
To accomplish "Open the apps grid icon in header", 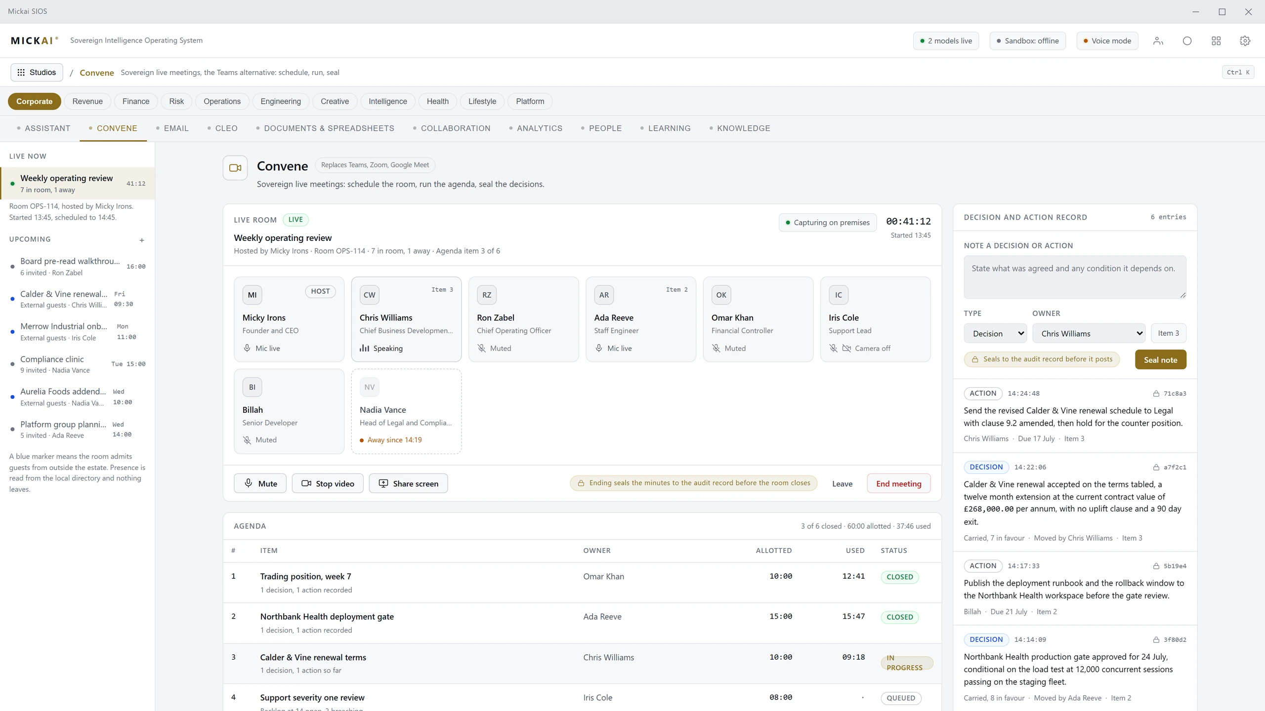I will point(1216,41).
